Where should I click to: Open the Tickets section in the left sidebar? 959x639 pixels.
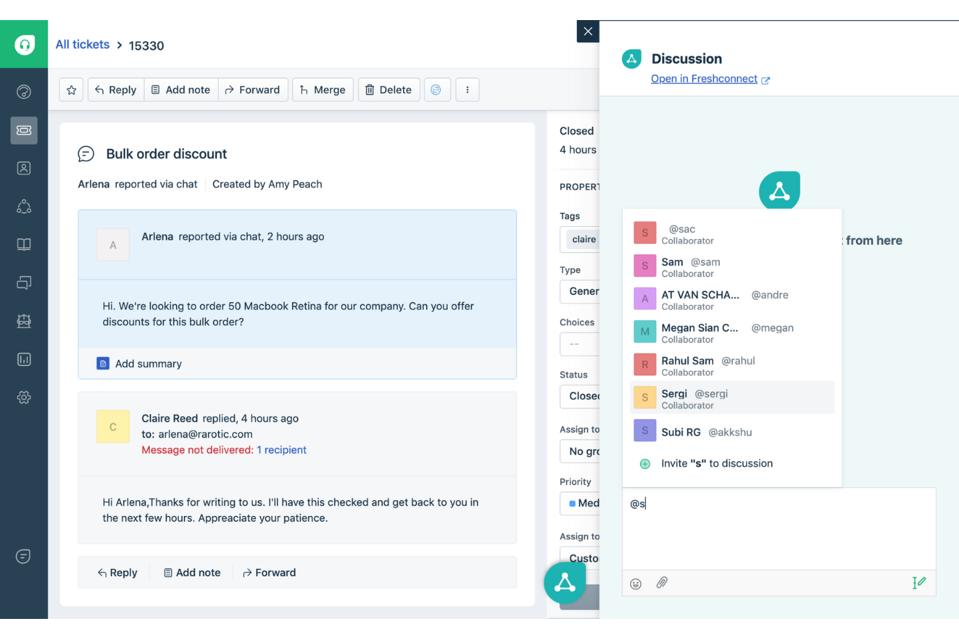point(24,130)
